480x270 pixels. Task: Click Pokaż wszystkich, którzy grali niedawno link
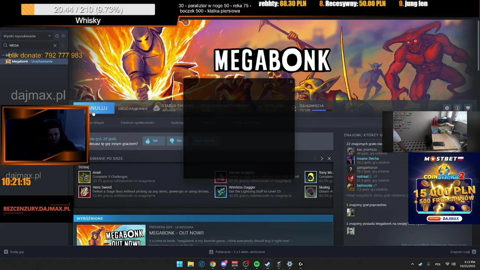(x=377, y=195)
